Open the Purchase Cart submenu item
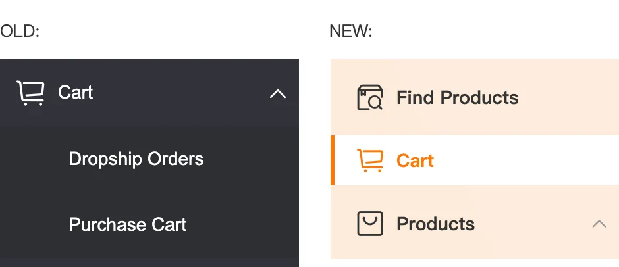The width and height of the screenshot is (619, 267). [128, 224]
